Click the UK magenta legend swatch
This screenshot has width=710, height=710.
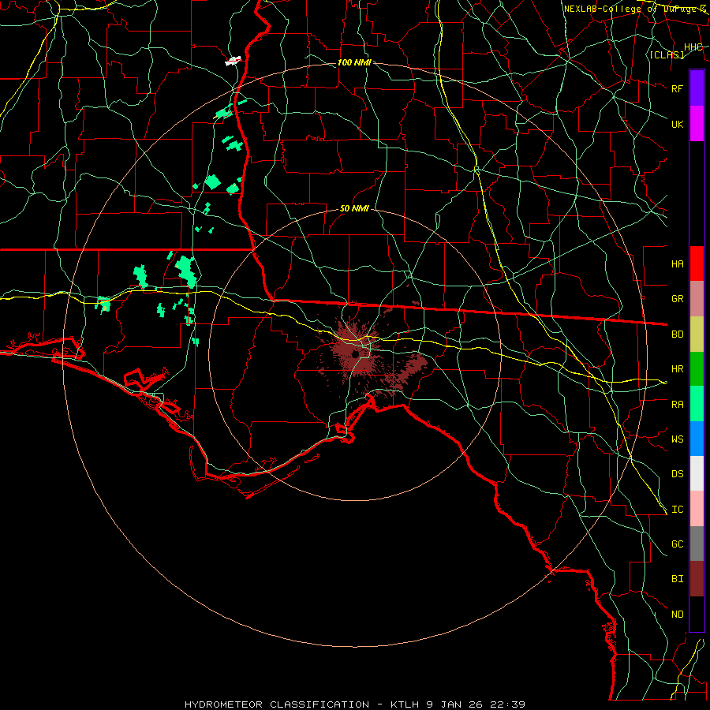(697, 124)
